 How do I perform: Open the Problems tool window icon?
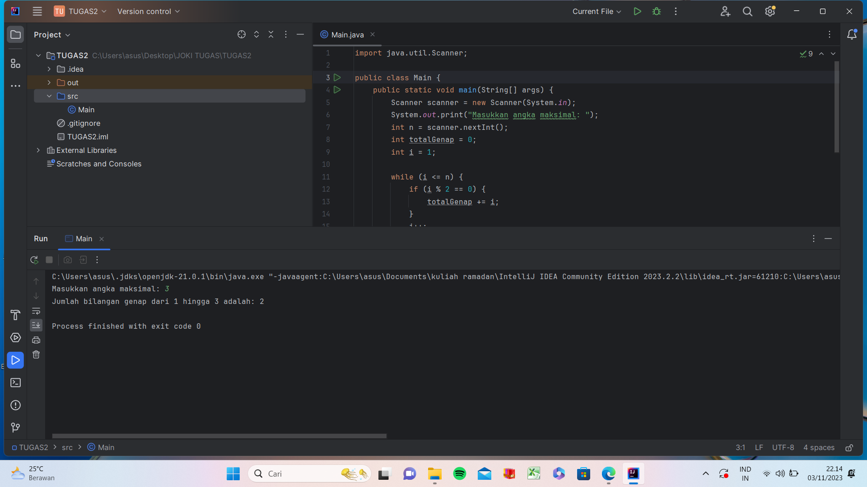[15, 405]
